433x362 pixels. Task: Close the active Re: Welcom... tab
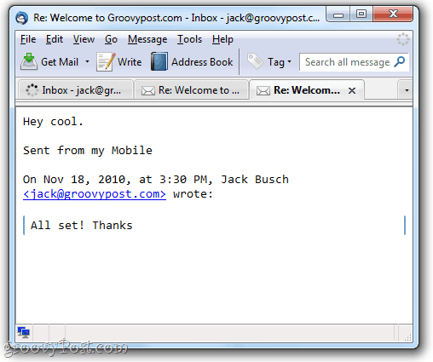[x=352, y=91]
